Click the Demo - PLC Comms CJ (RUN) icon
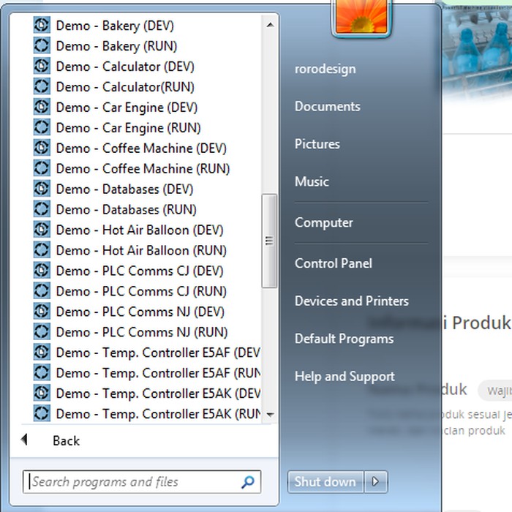This screenshot has width=512, height=512. coord(42,292)
